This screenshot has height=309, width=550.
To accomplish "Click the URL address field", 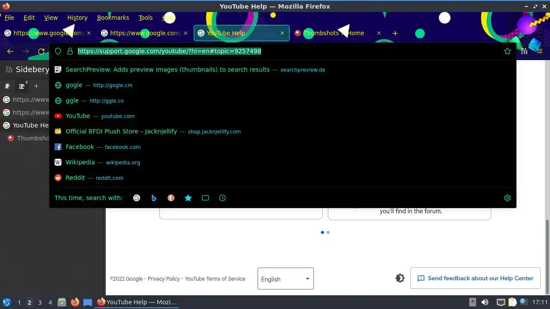I will coord(284,51).
